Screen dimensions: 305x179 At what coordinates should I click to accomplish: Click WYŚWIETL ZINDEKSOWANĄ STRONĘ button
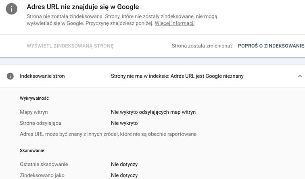[70, 46]
